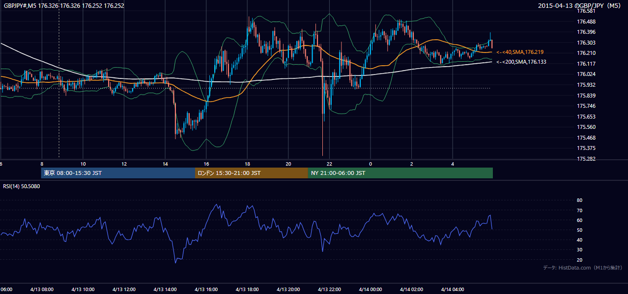
Task: Click the RSI 20 level label
Action: (x=580, y=260)
